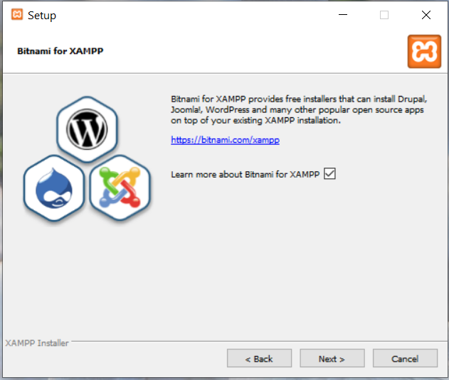The height and width of the screenshot is (380, 449).
Task: Open the bitnami.com/xampp link
Action: 225,140
